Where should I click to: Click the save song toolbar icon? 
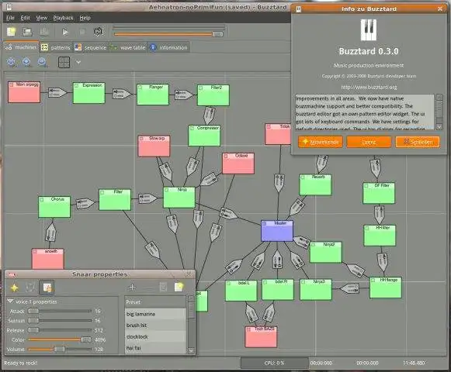pyautogui.click(x=43, y=32)
